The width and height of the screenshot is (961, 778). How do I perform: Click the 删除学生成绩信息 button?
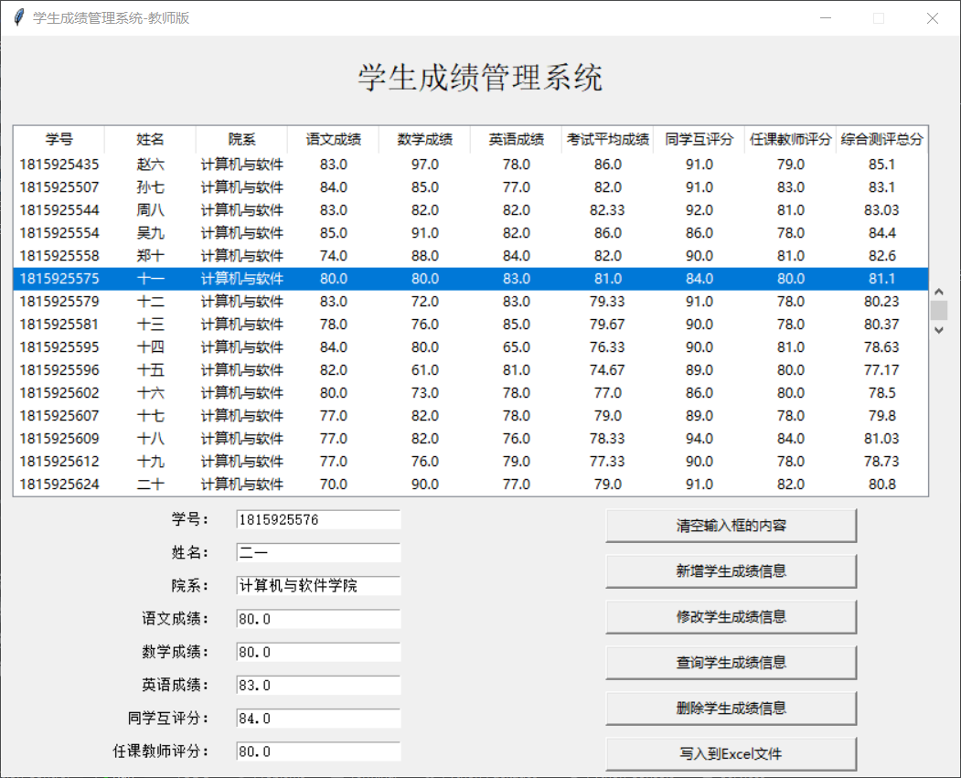pos(731,709)
